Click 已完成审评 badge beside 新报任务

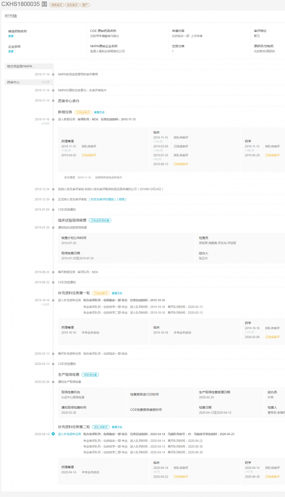pyautogui.click(x=83, y=112)
